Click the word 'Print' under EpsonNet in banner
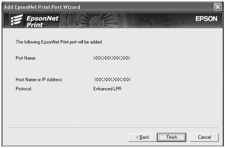Screen dimensions: 225x148 point(35,25)
